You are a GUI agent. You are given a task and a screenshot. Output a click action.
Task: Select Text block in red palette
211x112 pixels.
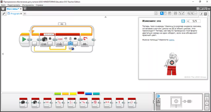(120, 103)
